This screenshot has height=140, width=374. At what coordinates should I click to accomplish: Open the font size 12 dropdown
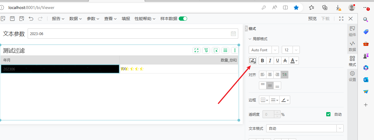(x=290, y=50)
